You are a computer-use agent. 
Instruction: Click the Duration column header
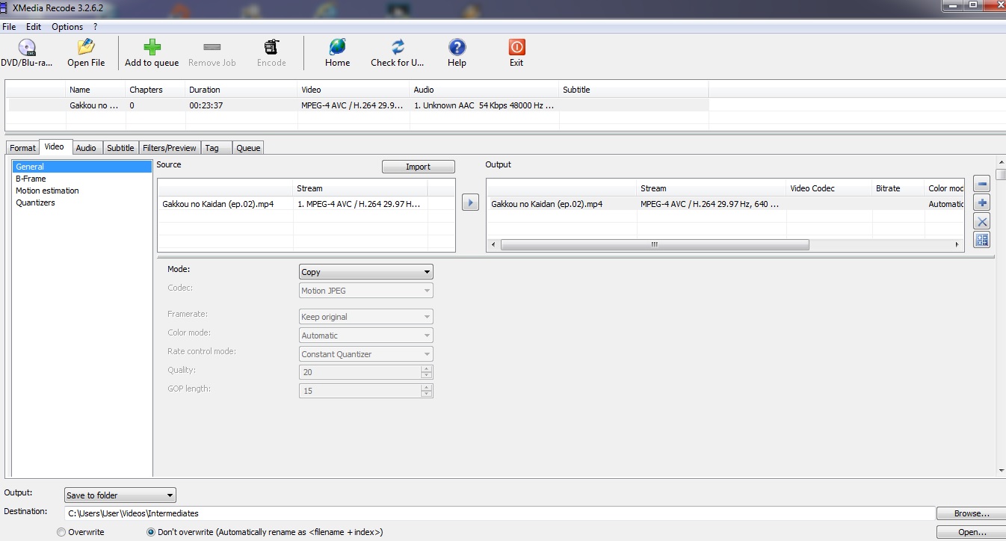coord(241,90)
